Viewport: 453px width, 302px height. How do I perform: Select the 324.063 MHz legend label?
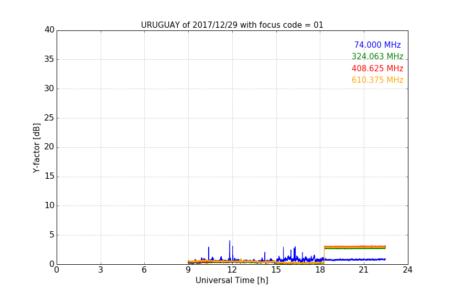[377, 56]
